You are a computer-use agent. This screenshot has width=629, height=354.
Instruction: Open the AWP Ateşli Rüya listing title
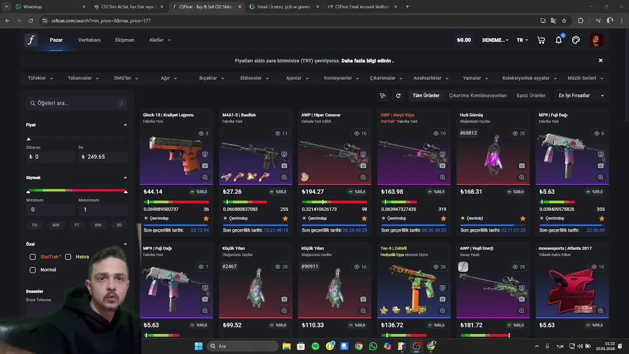click(x=397, y=115)
